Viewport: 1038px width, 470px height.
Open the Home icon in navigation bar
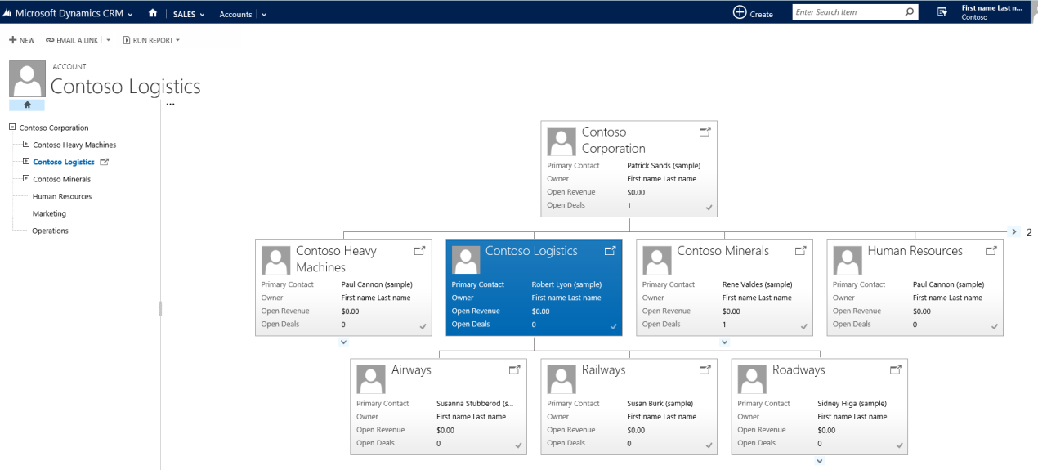[152, 13]
